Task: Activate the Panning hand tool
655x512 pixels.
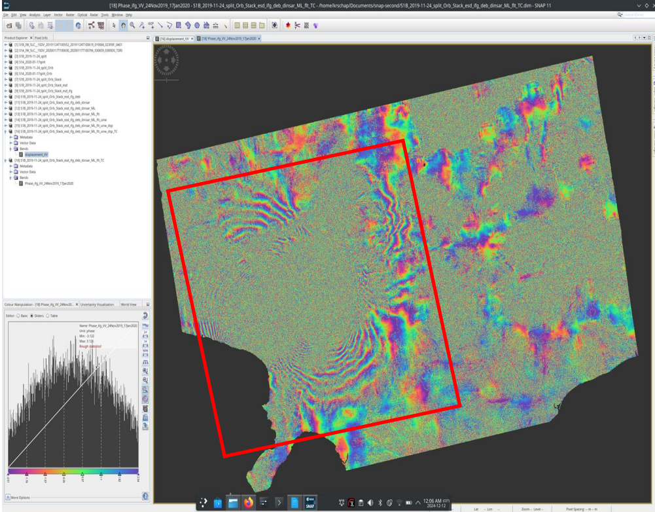Action: click(123, 26)
